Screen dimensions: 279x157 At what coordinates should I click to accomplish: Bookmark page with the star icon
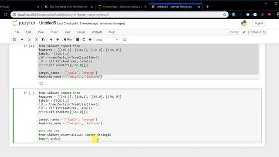pos(225,14)
